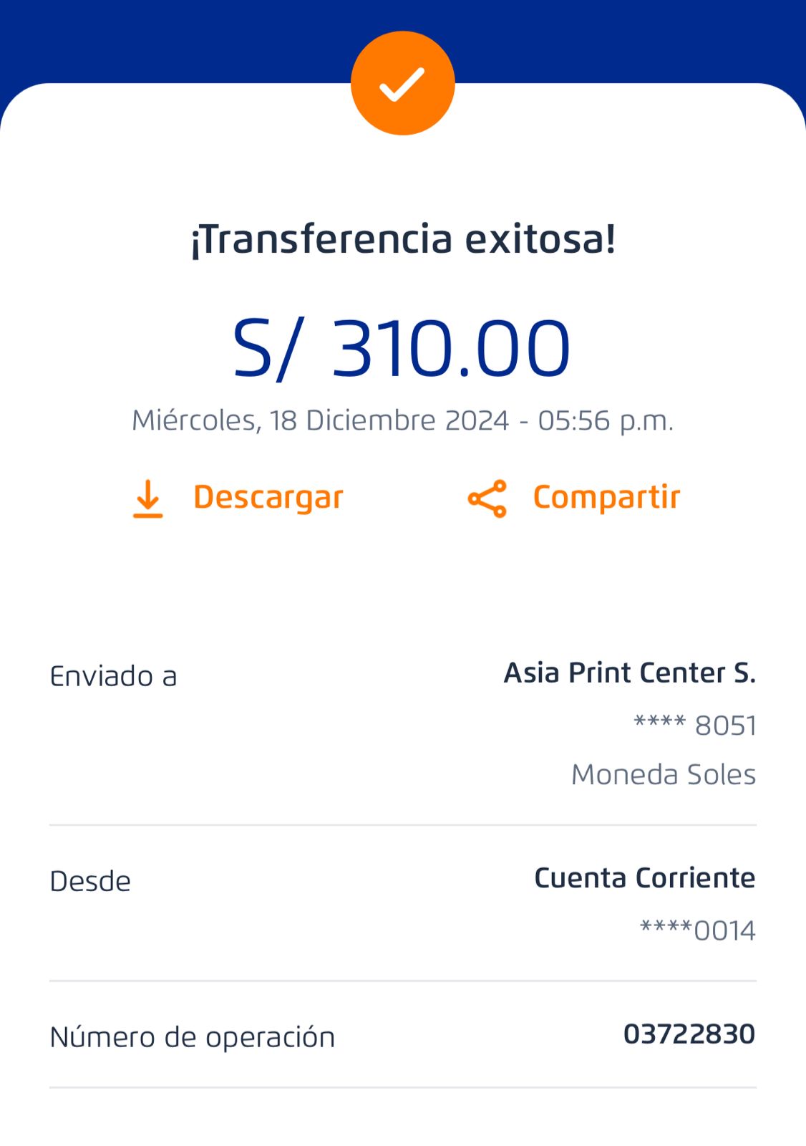
Task: Click the Desde label
Action: point(90,882)
